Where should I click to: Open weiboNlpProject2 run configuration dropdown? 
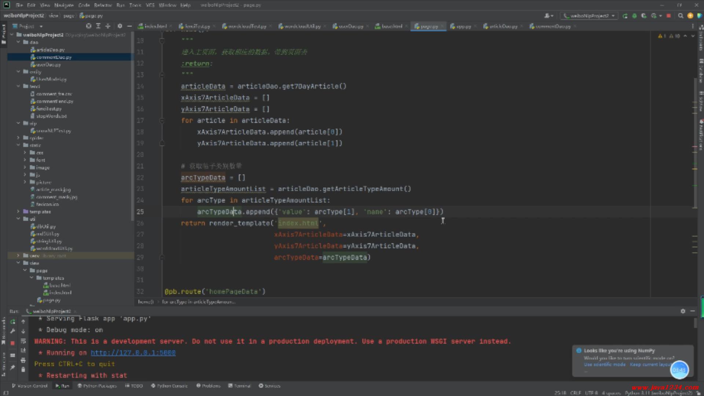point(590,16)
